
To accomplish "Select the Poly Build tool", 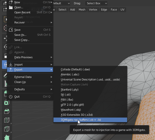I will pos(7,137).
